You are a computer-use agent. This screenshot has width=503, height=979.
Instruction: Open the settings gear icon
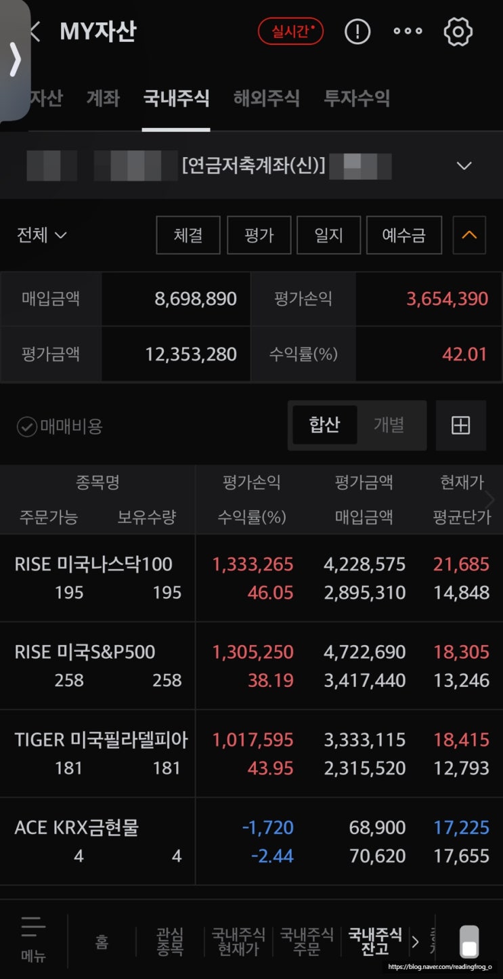point(458,31)
